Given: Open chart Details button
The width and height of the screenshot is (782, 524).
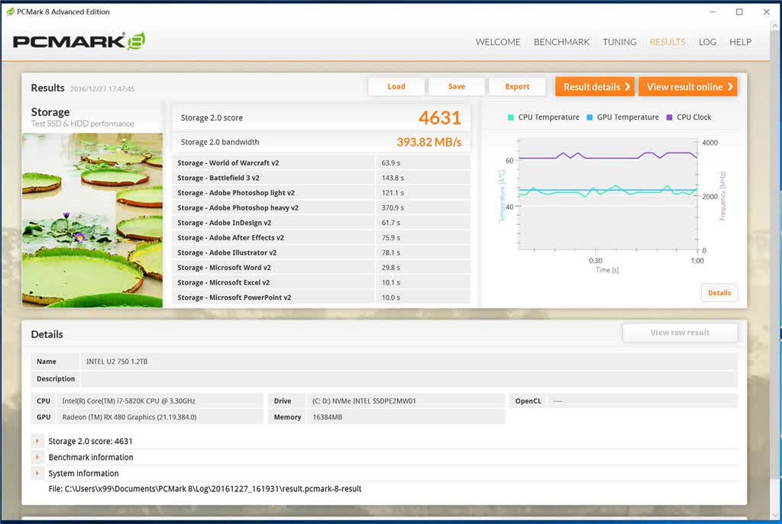Looking at the screenshot, I should [719, 293].
